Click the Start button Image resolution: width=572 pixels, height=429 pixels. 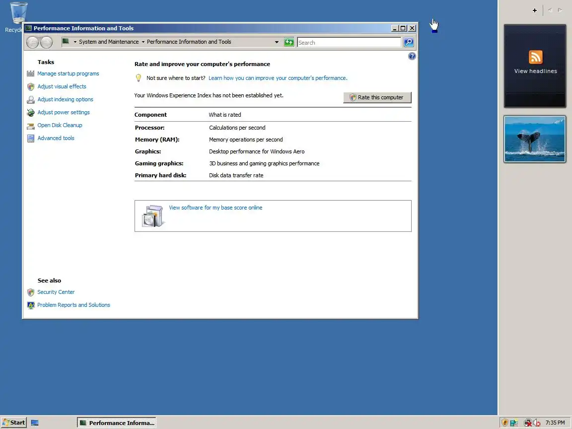(x=13, y=423)
